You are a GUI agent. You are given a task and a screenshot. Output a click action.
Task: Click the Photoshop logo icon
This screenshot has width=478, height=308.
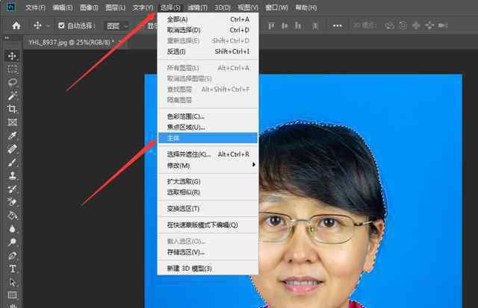pos(11,7)
